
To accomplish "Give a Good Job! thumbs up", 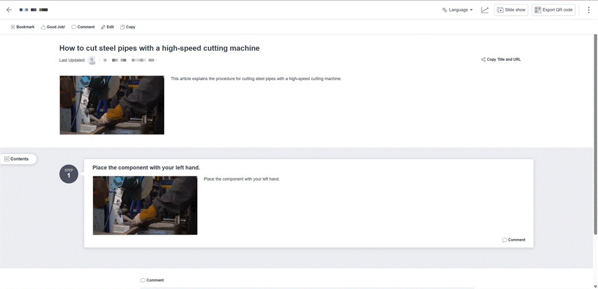I will pyautogui.click(x=53, y=27).
